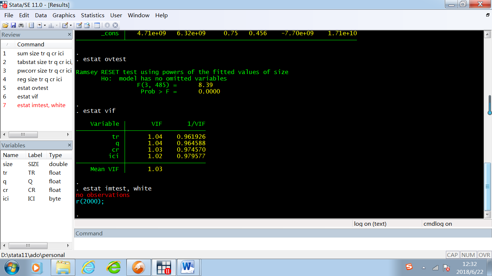Screen dimensions: 492x276
Task: Click the Stata taskbar icon
Action: pos(164,267)
